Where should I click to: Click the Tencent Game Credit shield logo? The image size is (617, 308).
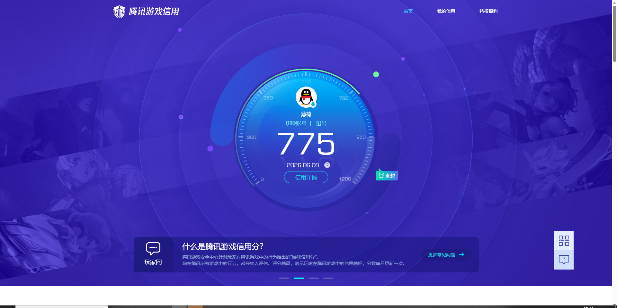point(119,12)
